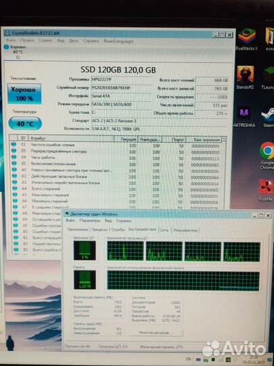Screen dimensions: 274x366
Task: Switch to the Сеть tab
Action: (x=164, y=230)
